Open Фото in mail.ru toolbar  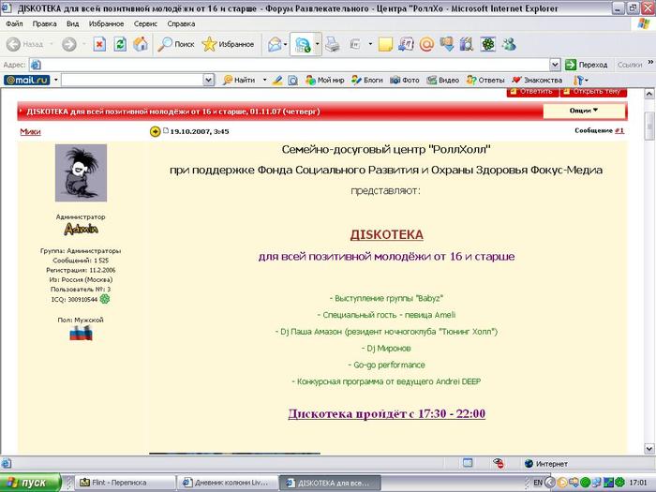[405, 80]
